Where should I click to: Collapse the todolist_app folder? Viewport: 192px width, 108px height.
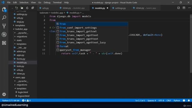[21, 29]
